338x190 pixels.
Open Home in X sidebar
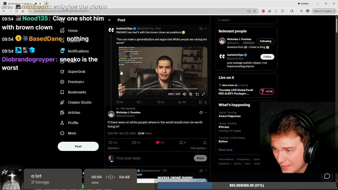click(69, 31)
